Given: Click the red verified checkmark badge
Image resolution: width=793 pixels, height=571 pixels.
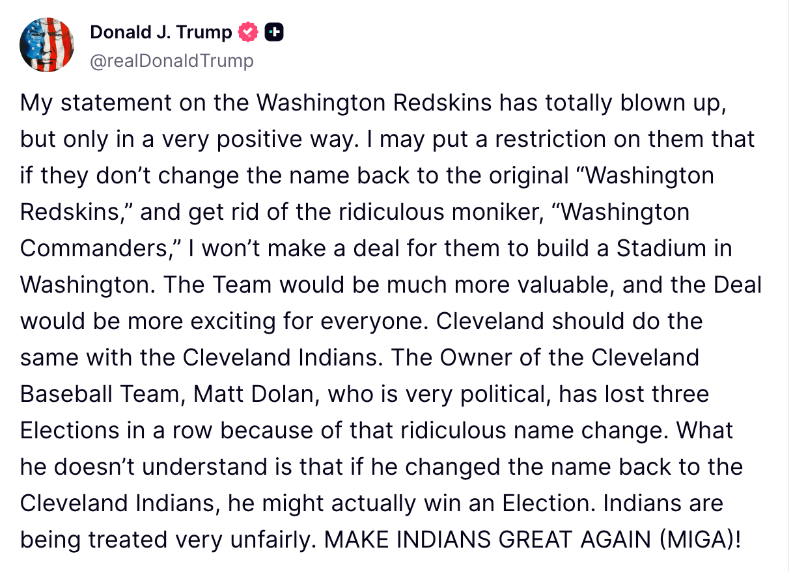Looking at the screenshot, I should click(x=249, y=32).
